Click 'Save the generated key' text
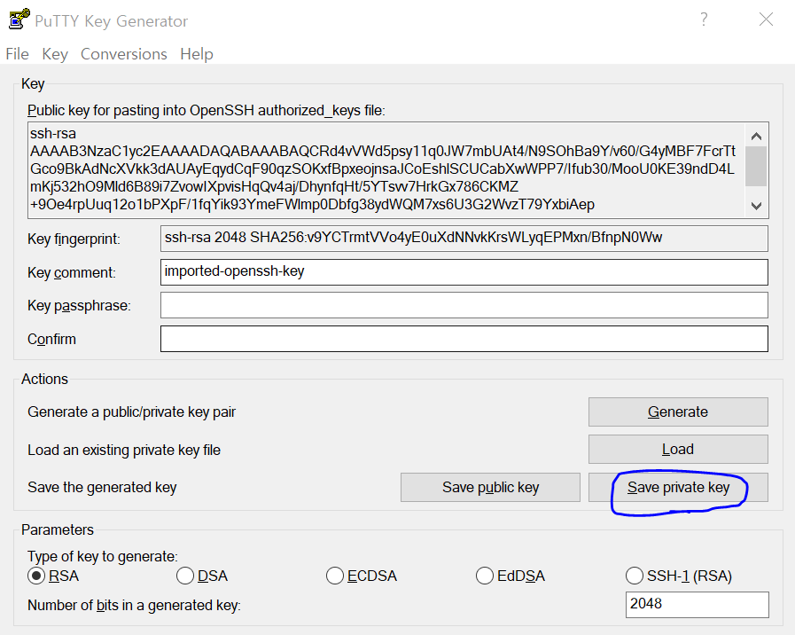The image size is (795, 635). point(102,488)
